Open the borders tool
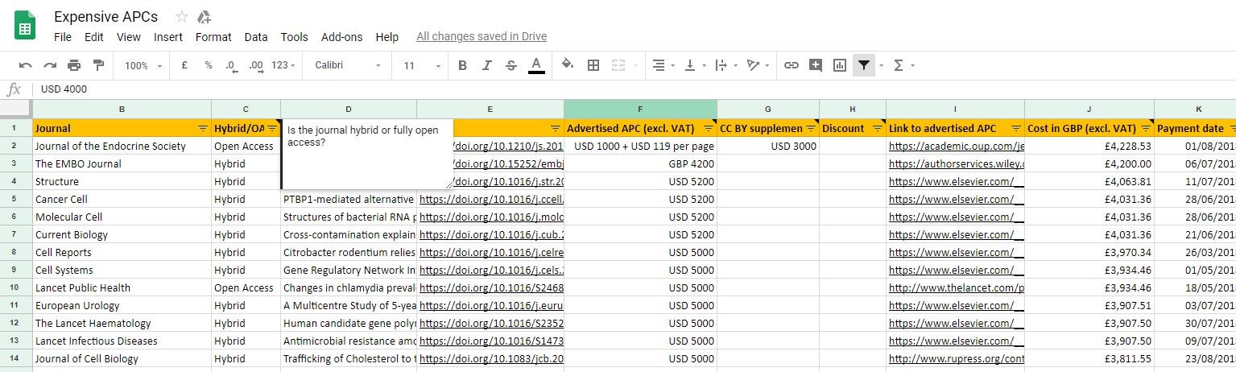Screen dimensions: 1236x372 [593, 65]
